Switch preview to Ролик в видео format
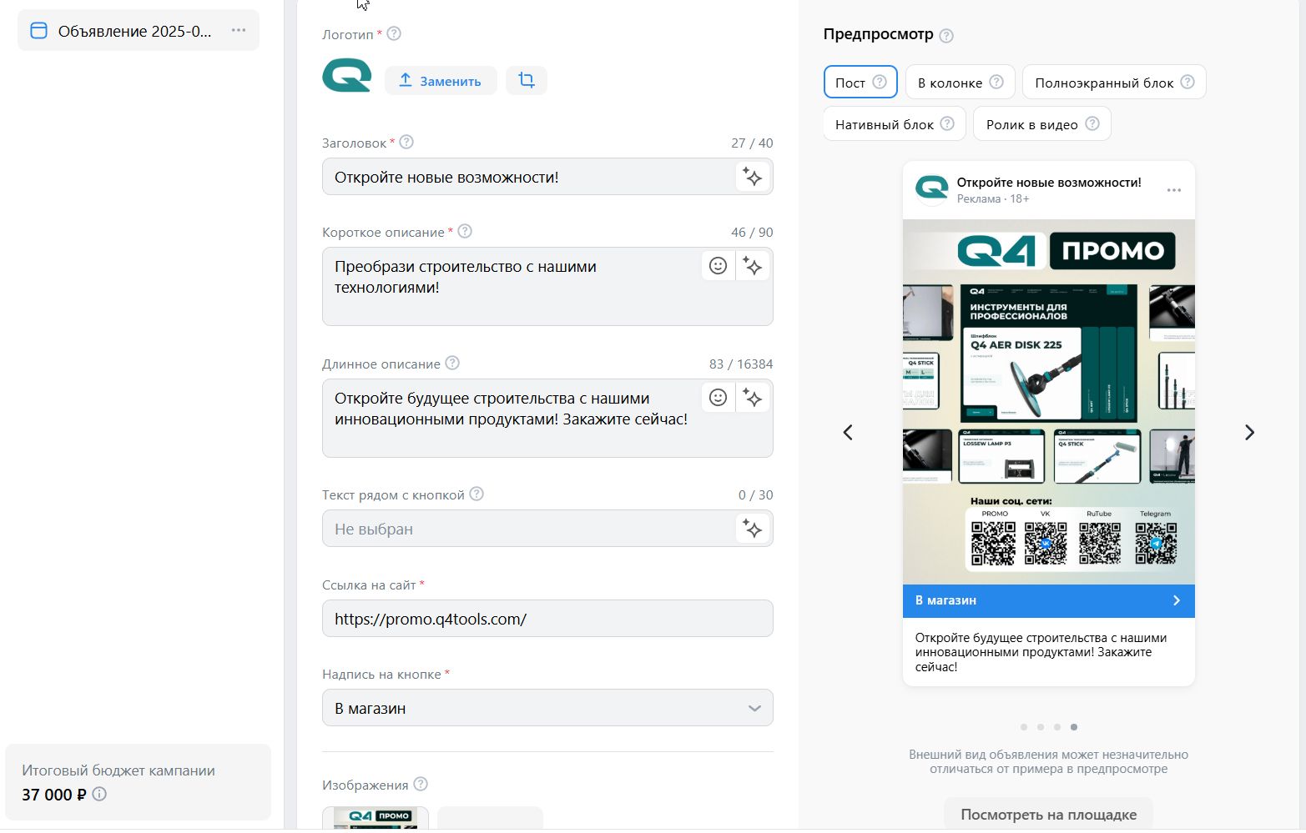This screenshot has height=833, width=1306. (x=1042, y=123)
